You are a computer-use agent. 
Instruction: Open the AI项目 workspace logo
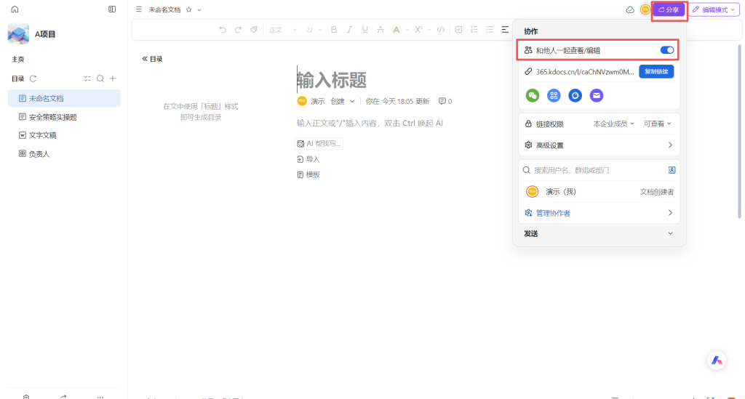pyautogui.click(x=18, y=34)
